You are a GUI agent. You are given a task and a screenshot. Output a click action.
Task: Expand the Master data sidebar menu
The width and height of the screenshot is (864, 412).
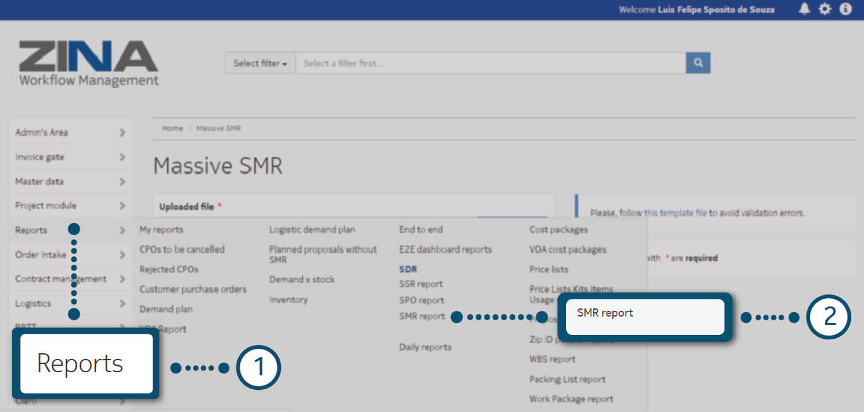(70, 181)
